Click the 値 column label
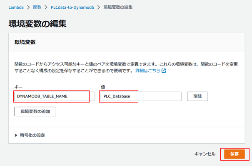The height and width of the screenshot is (166, 252). (103, 87)
